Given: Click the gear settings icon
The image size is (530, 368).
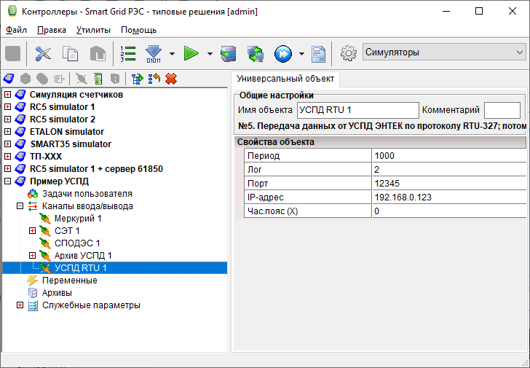Looking at the screenshot, I should tap(349, 53).
